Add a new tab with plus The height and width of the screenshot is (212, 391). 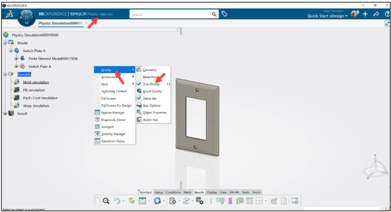tap(86, 23)
